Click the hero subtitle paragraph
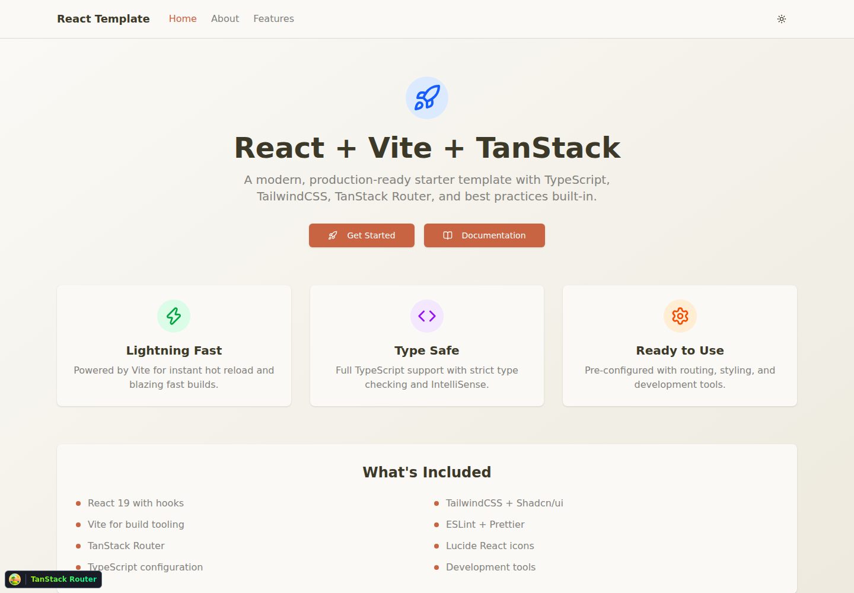The height and width of the screenshot is (593, 854). tap(427, 188)
